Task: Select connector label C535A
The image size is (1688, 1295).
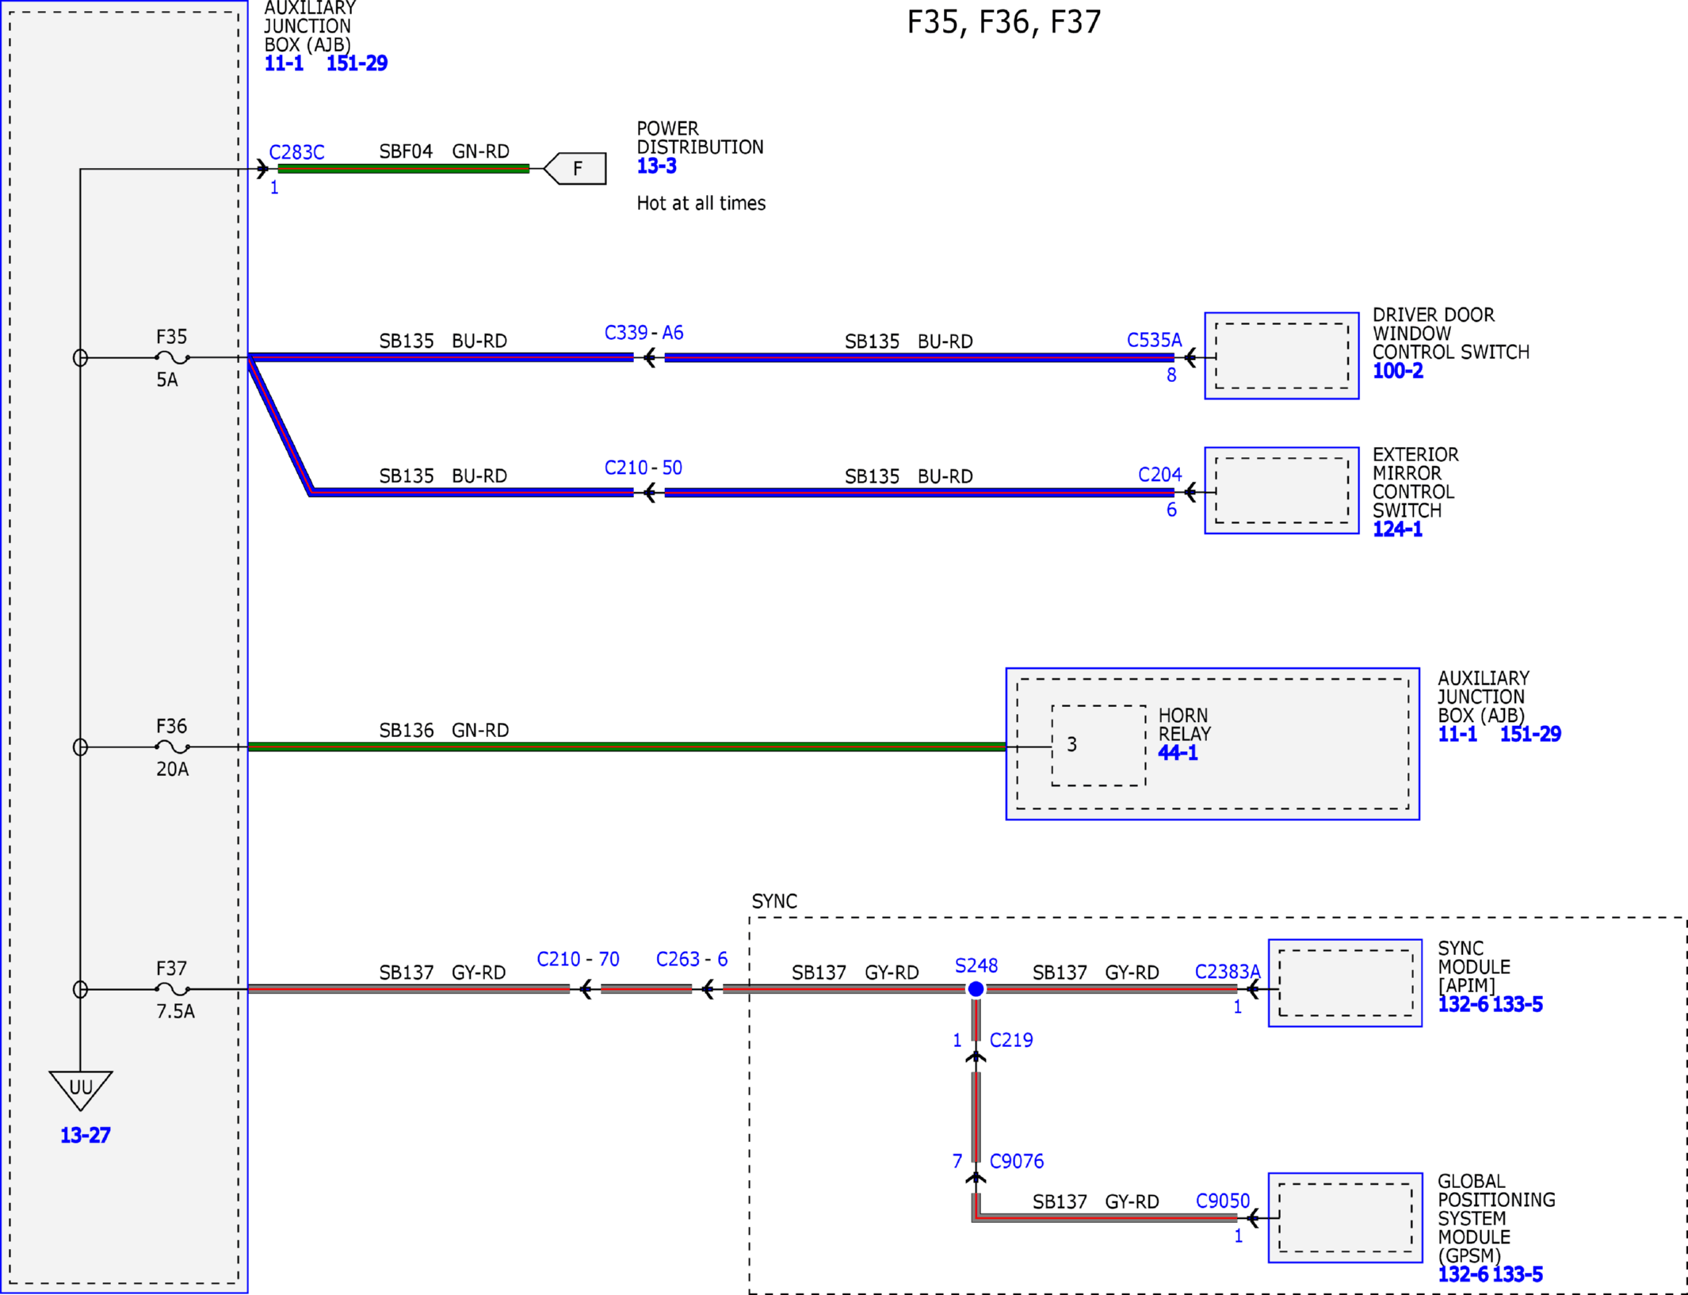Action: [x=1154, y=341]
